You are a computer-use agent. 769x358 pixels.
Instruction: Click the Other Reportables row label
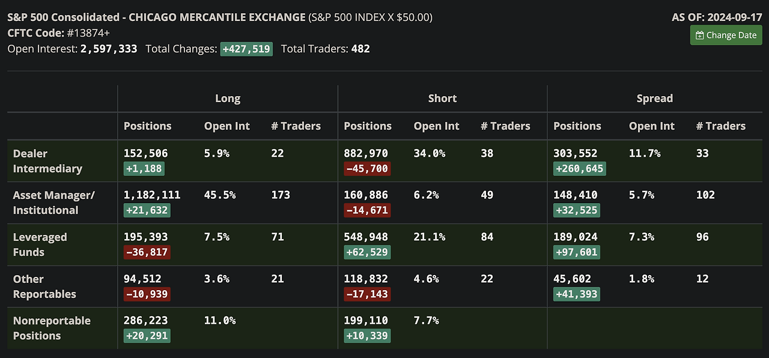(x=44, y=287)
